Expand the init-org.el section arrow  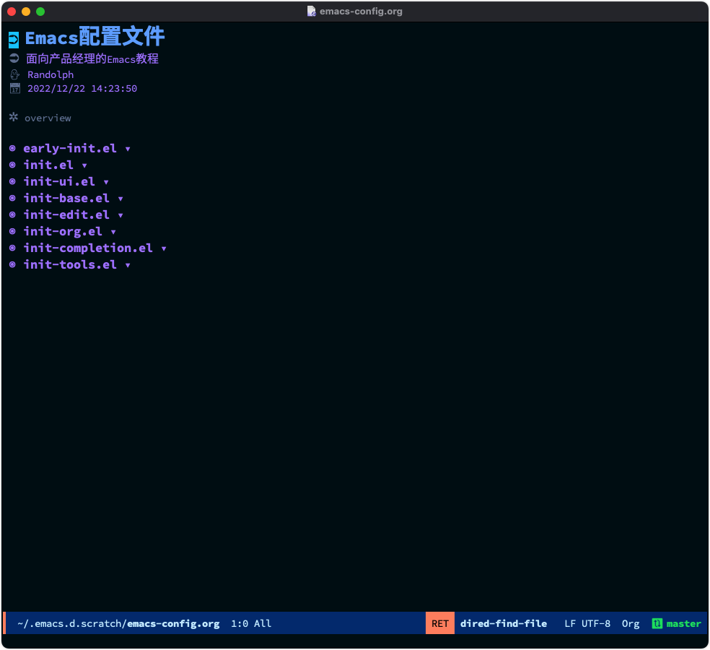[x=113, y=232]
